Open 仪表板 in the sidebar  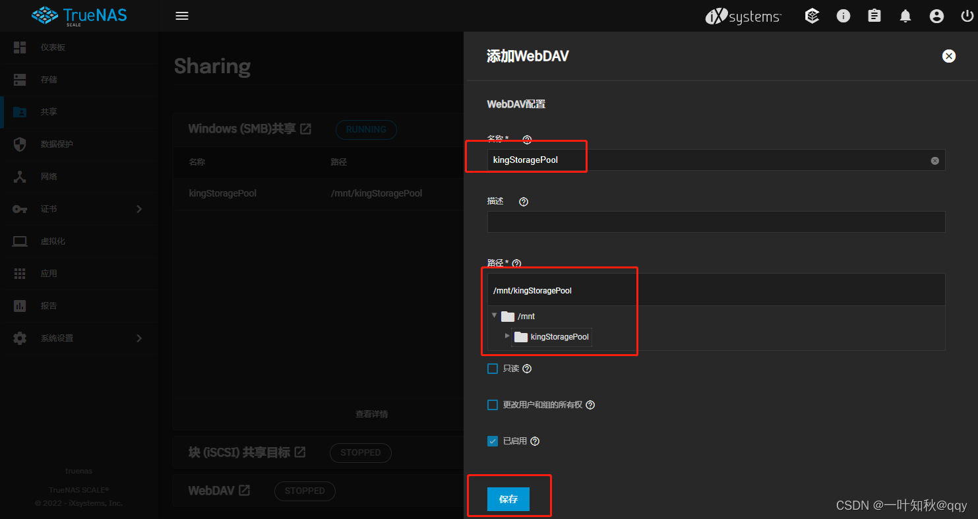[x=79, y=47]
